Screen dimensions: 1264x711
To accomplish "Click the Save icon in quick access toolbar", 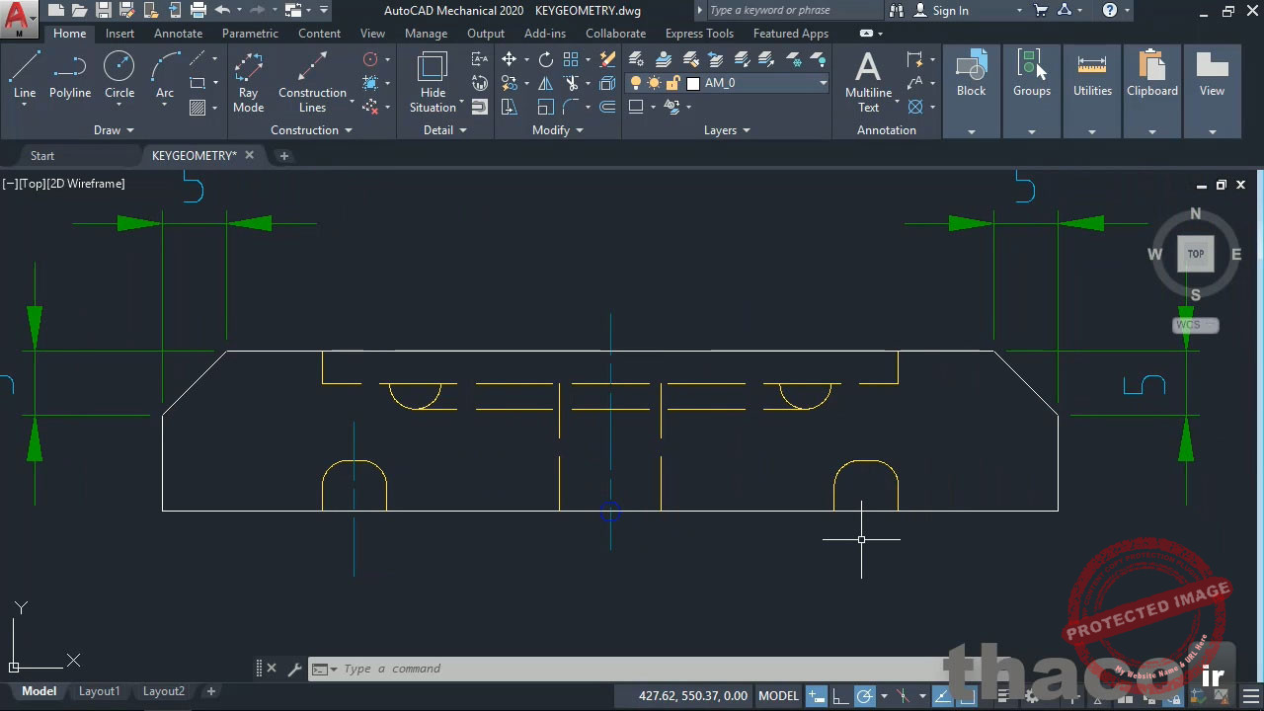I will pyautogui.click(x=103, y=10).
